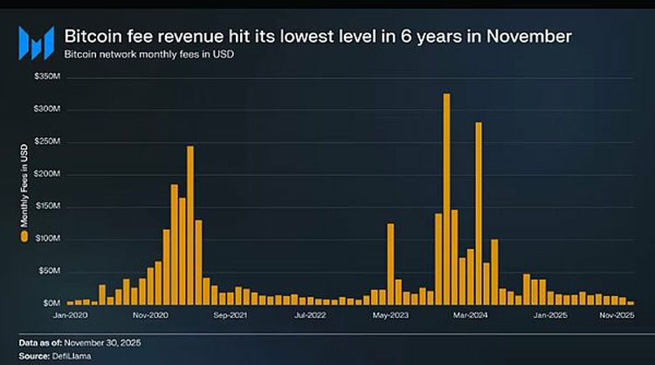Click the Jan-2025 x-axis label
This screenshot has height=365, width=655.
click(550, 314)
